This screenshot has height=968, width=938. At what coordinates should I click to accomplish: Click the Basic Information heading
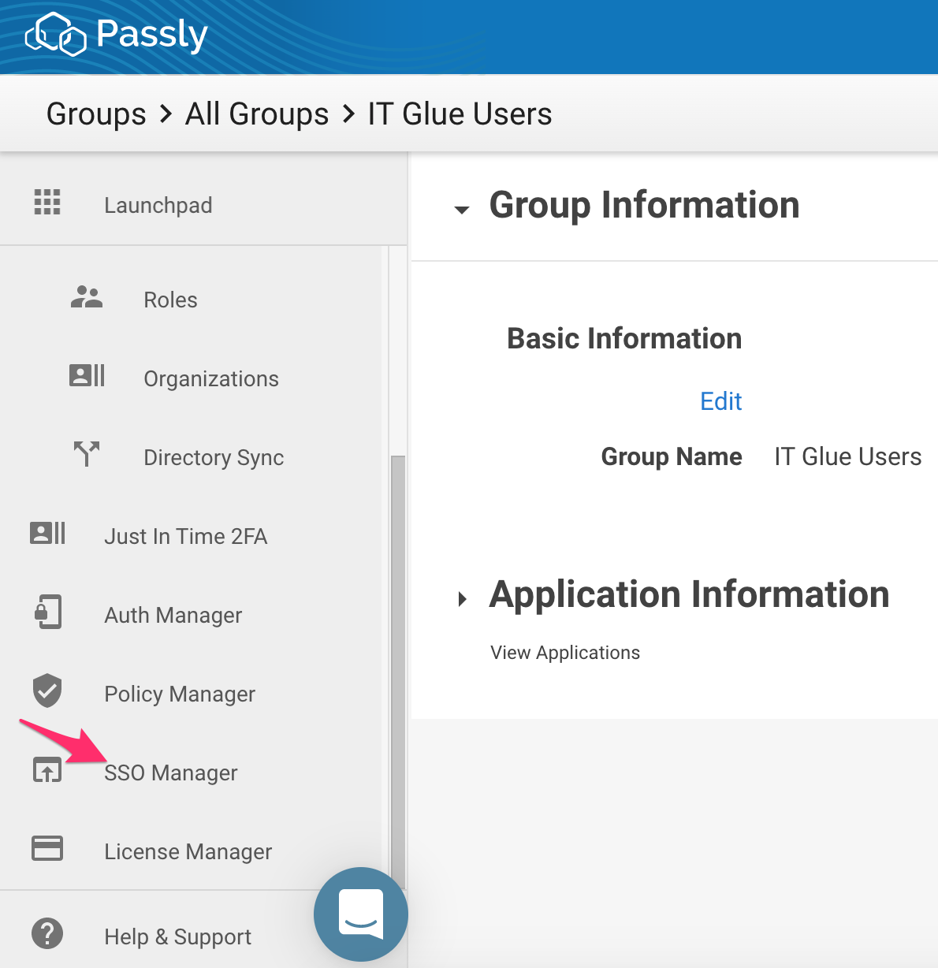[624, 338]
